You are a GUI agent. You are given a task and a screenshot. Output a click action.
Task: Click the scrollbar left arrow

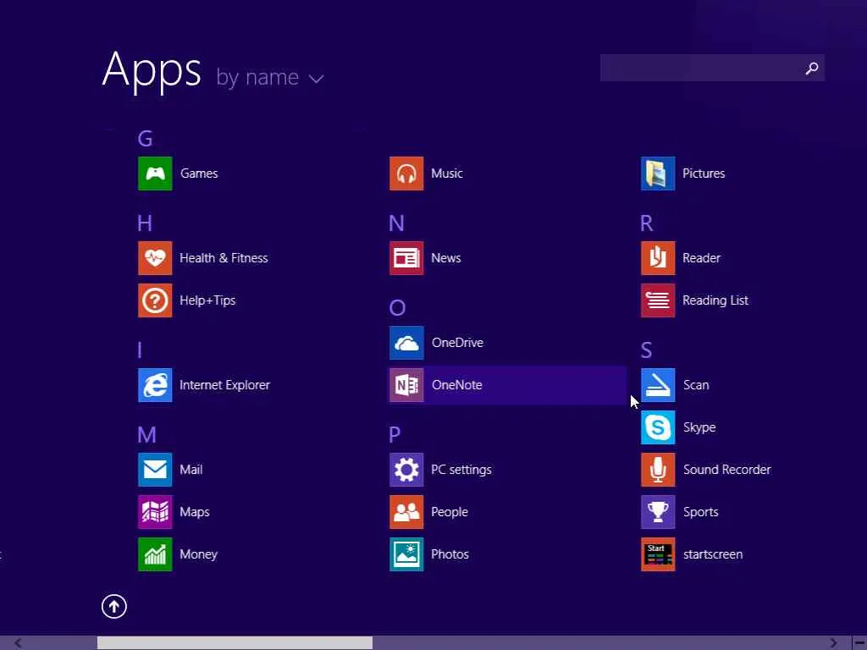tap(19, 643)
